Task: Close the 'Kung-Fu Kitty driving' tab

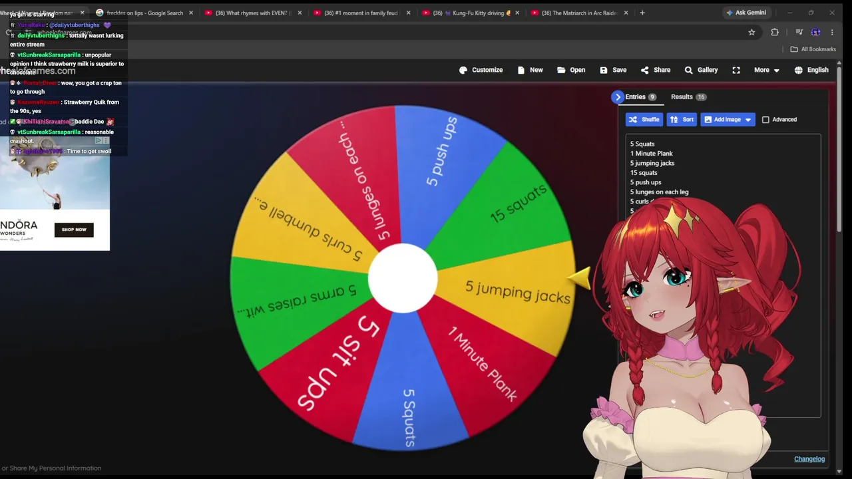Action: click(517, 13)
